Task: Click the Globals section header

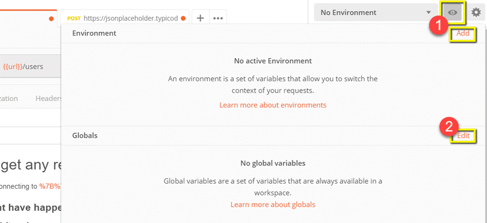Action: coord(85,135)
